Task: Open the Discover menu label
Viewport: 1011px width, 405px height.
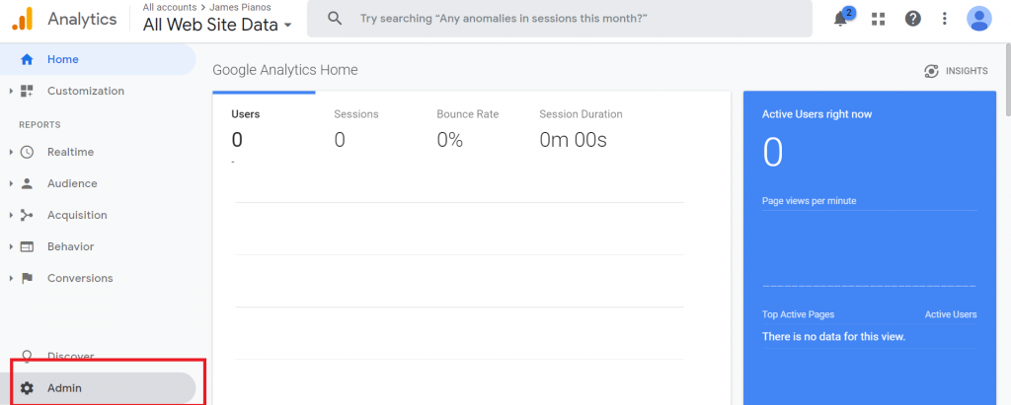Action: click(71, 356)
